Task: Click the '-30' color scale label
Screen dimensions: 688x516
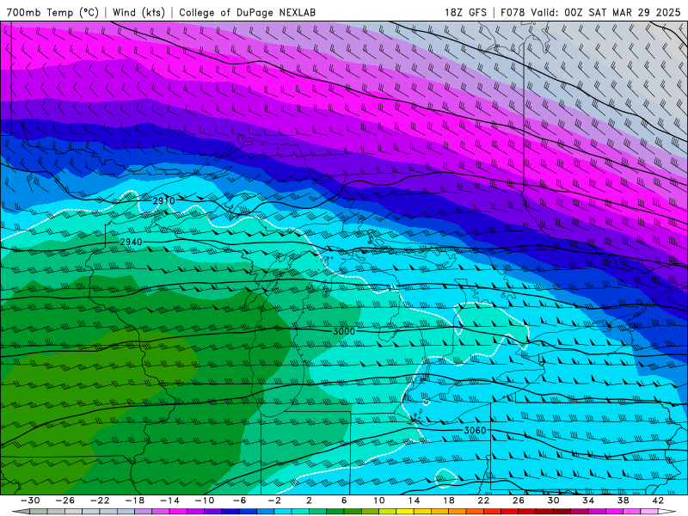Action: pyautogui.click(x=30, y=501)
